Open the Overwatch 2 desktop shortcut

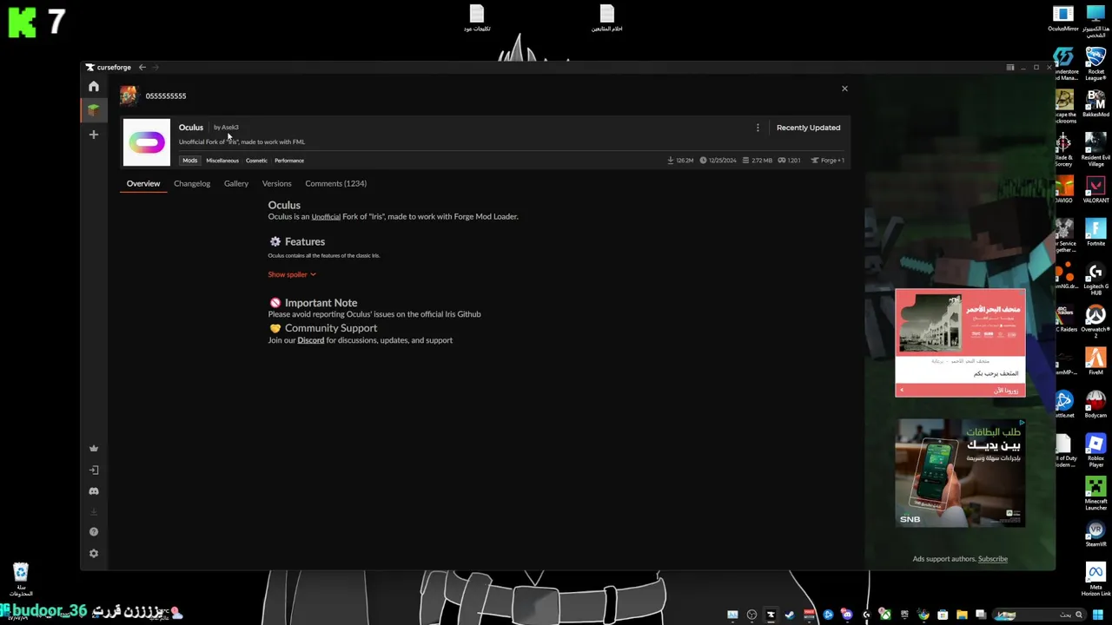1095,320
